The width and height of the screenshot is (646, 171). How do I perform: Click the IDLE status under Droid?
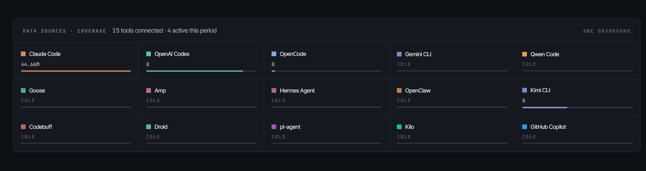(x=153, y=137)
